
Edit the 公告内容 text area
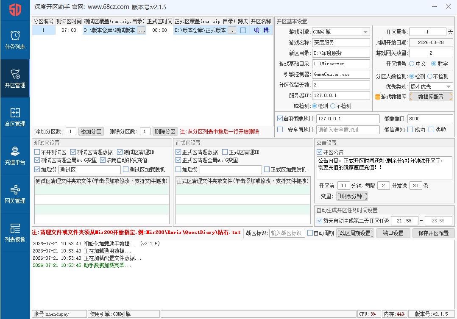pyautogui.click(x=385, y=168)
